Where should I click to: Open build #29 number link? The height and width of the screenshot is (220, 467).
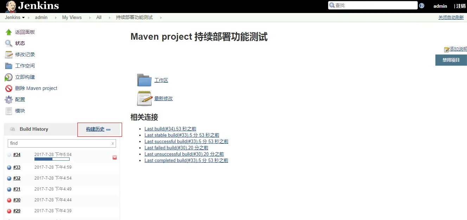[17, 211]
